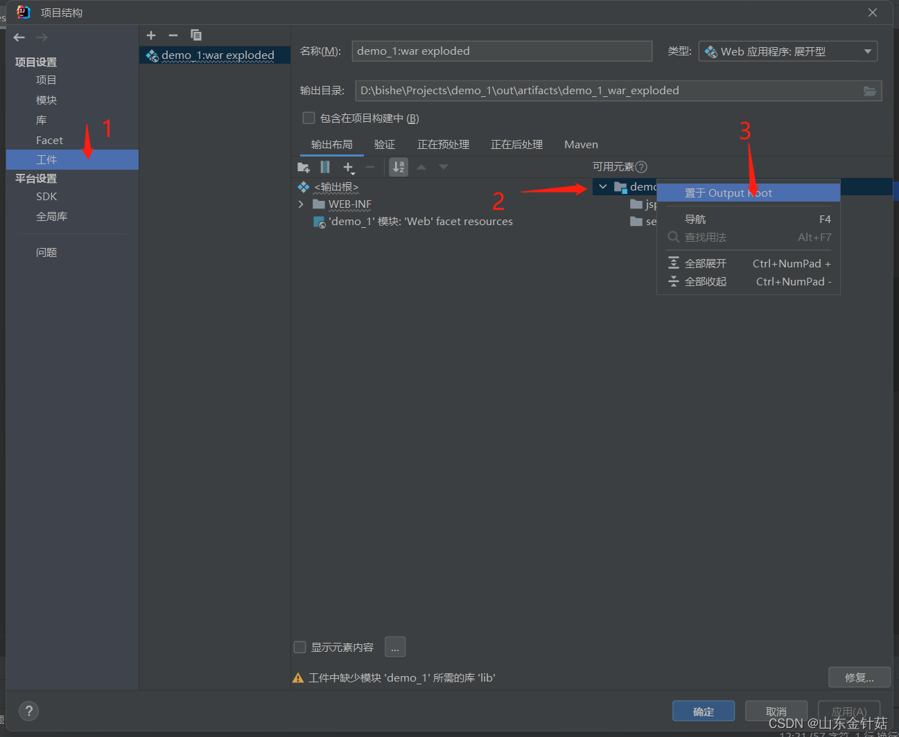Collapse the demo module in available elements
This screenshot has height=737, width=899.
tap(603, 186)
